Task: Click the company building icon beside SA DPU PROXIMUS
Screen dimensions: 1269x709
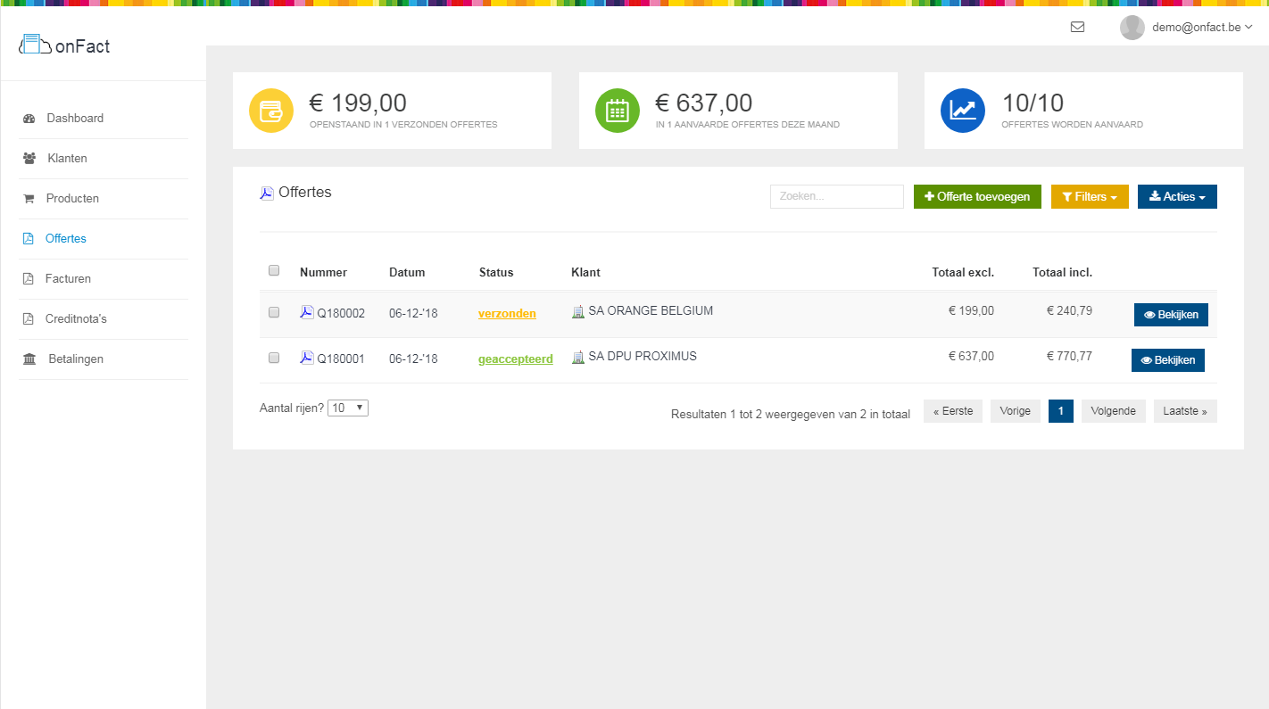Action: [578, 355]
